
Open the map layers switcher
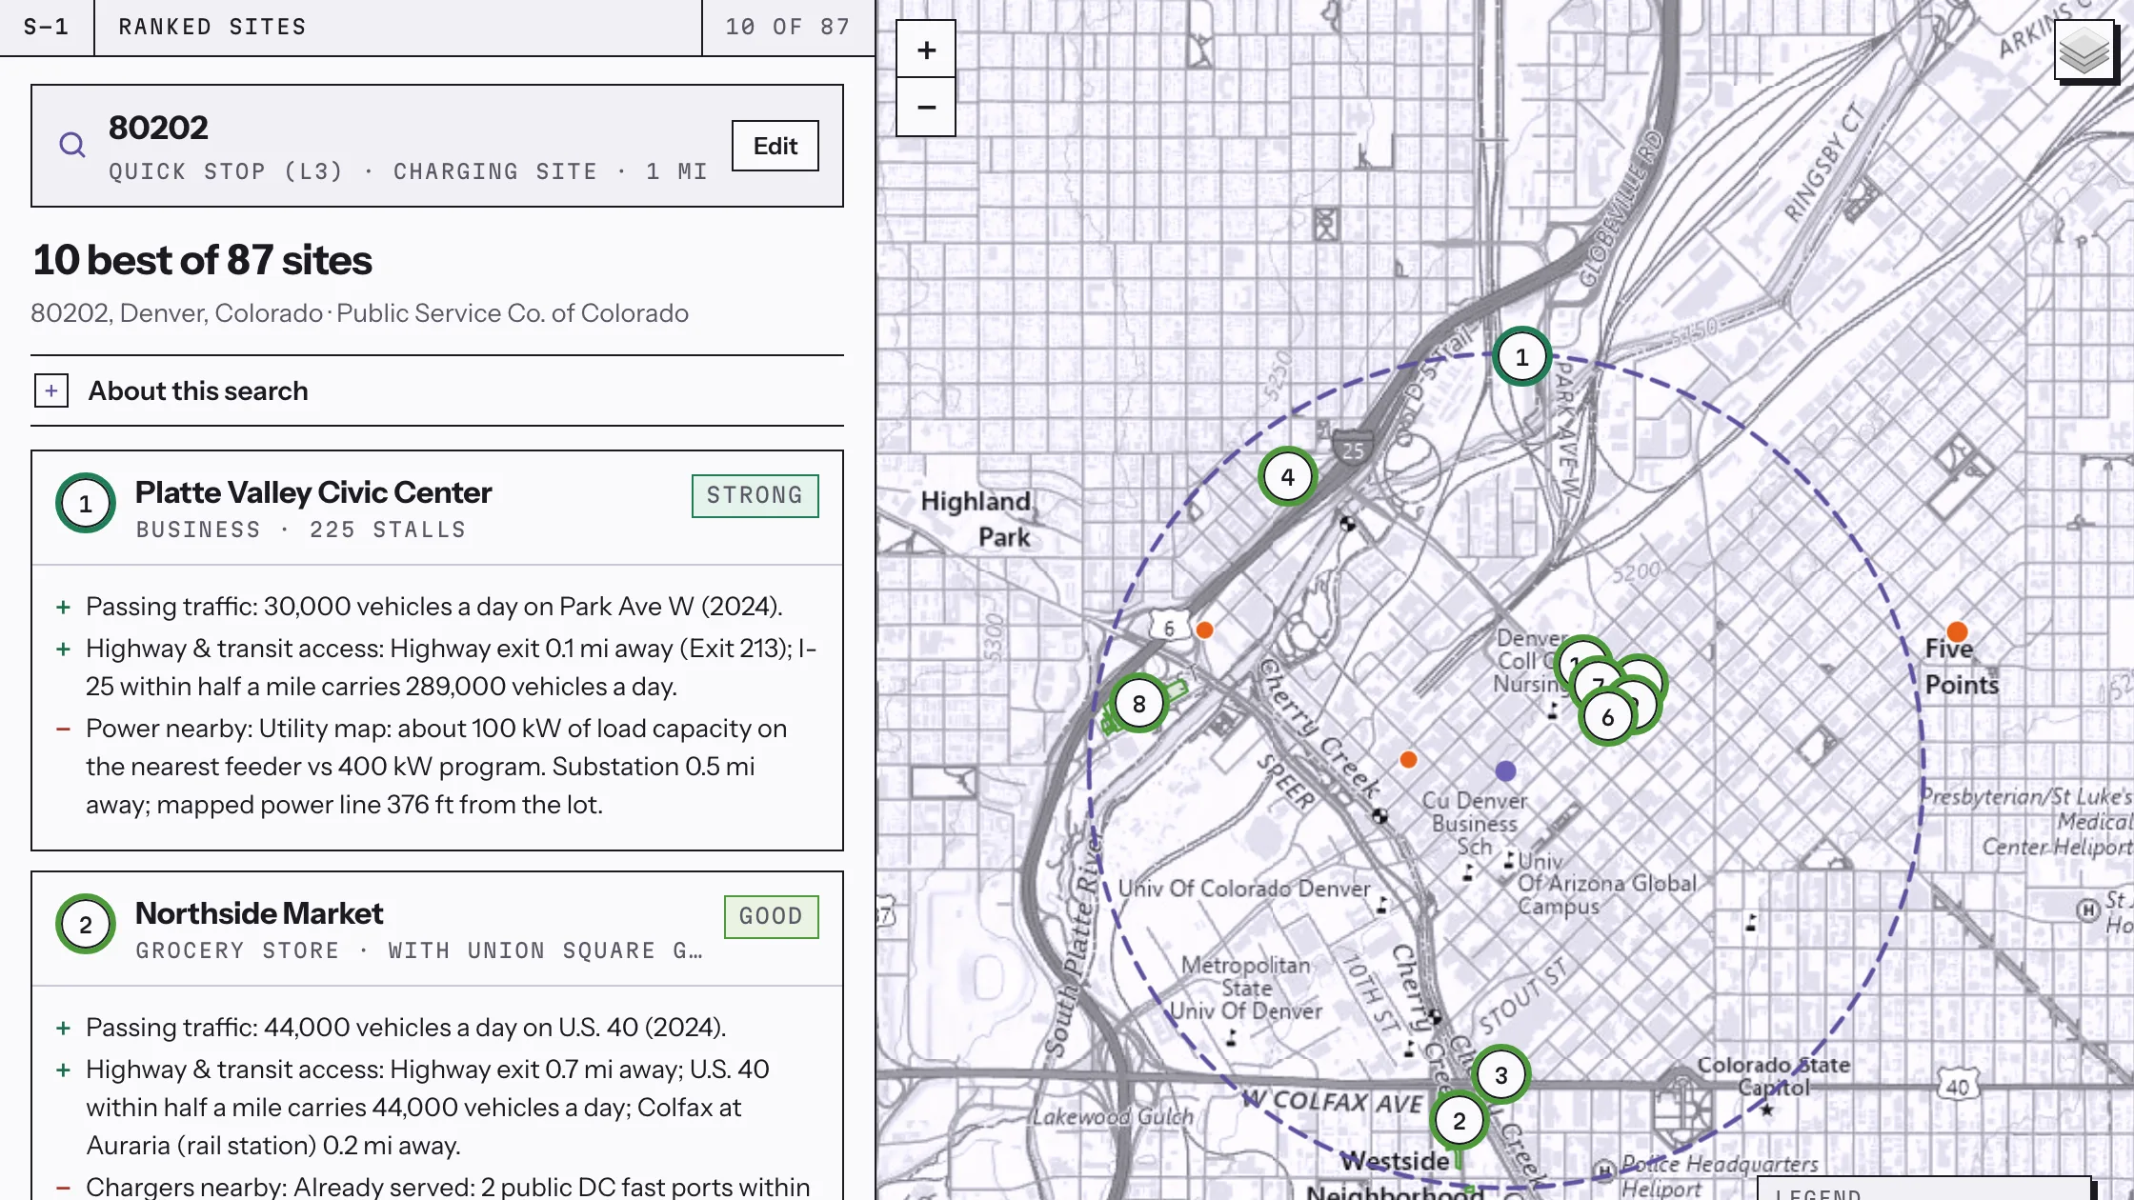2084,50
